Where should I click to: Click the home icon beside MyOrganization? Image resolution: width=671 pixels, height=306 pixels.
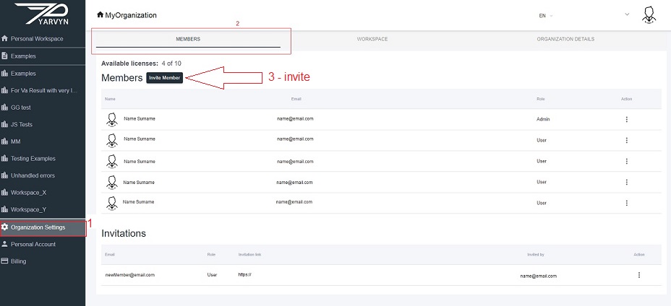[100, 15]
